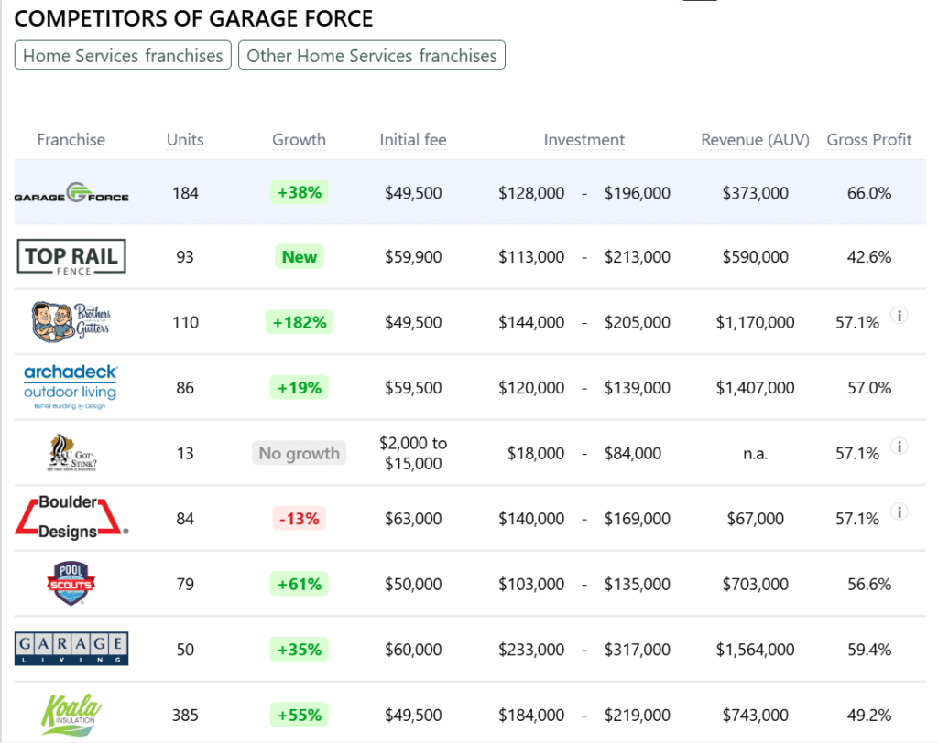Viewport: 938px width, 743px height.
Task: Select the $63,000 initial fee cell
Action: [x=413, y=518]
